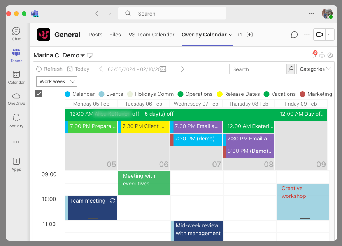
Task: Open Chat in the Teams sidebar
Action: click(x=16, y=34)
